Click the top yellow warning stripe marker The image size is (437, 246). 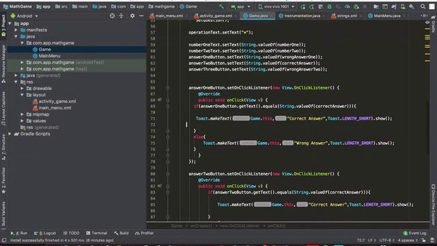point(427,29)
